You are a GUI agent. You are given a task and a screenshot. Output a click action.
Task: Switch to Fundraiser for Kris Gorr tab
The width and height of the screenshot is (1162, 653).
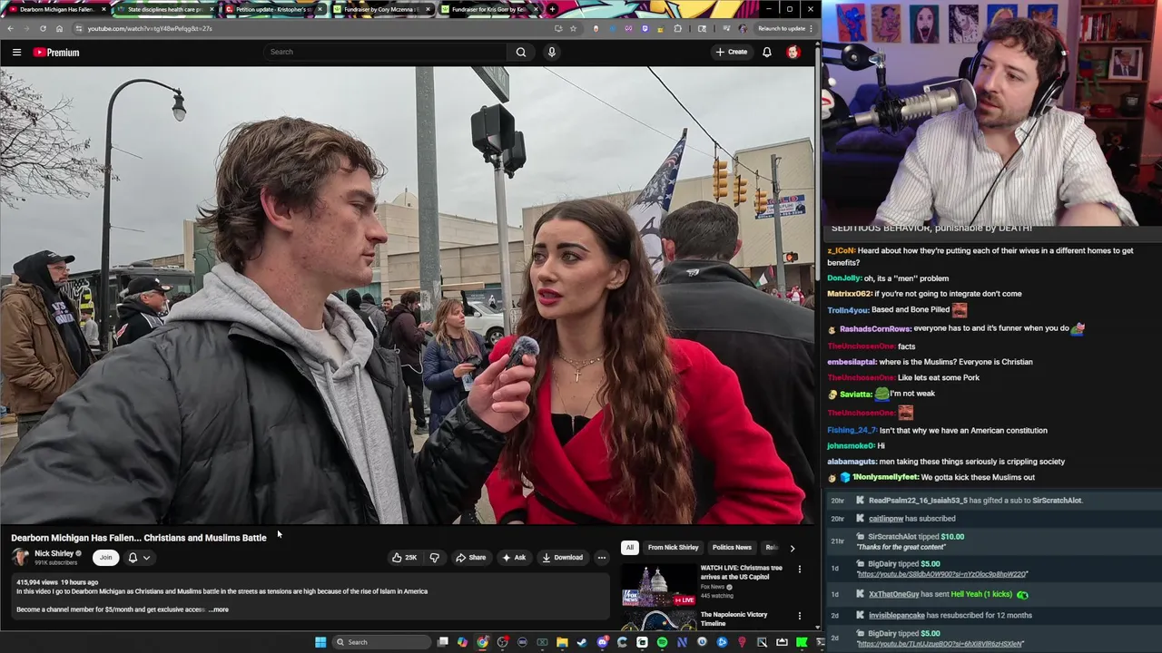(488, 9)
